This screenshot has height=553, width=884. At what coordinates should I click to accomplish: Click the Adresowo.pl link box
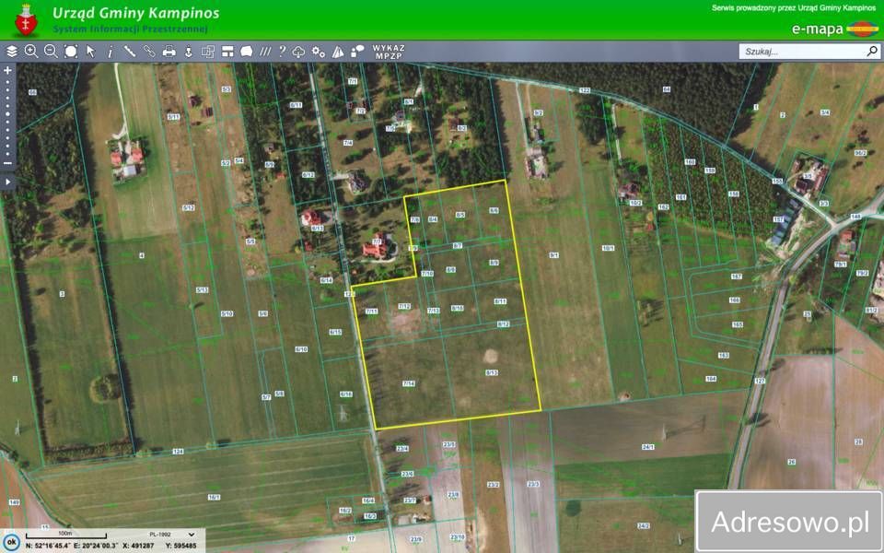tap(789, 522)
